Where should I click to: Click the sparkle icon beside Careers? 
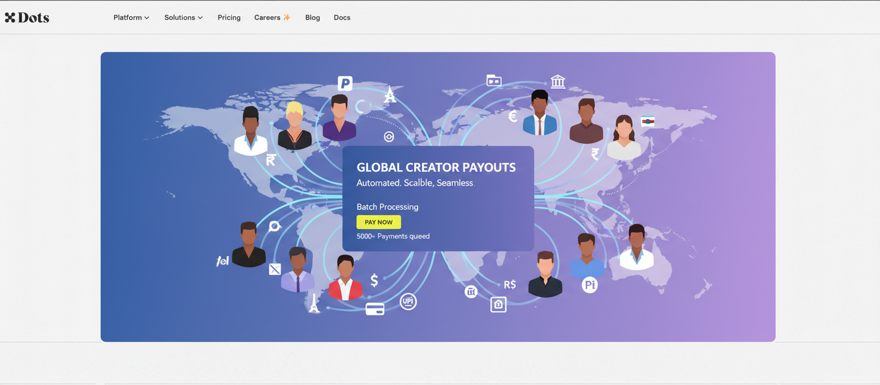[x=287, y=18]
